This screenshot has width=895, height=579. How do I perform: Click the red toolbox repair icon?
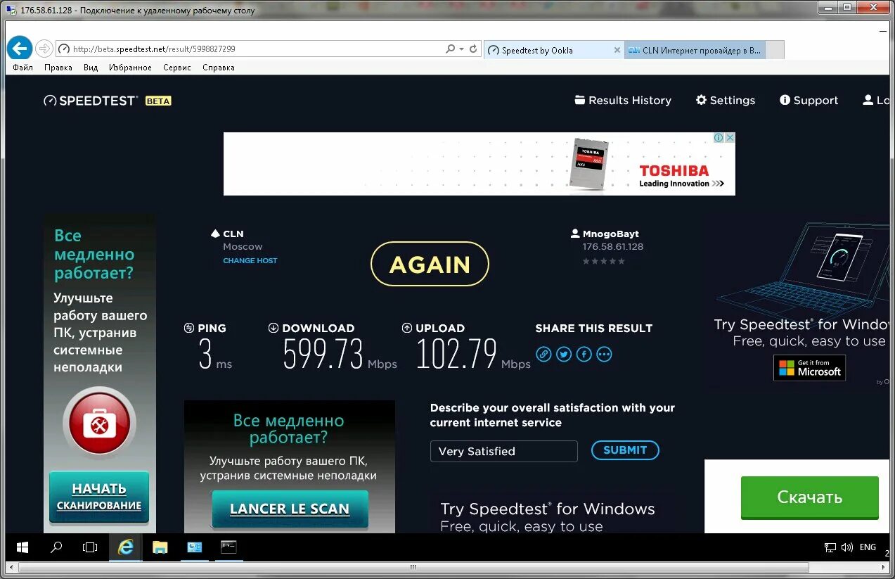[x=99, y=424]
